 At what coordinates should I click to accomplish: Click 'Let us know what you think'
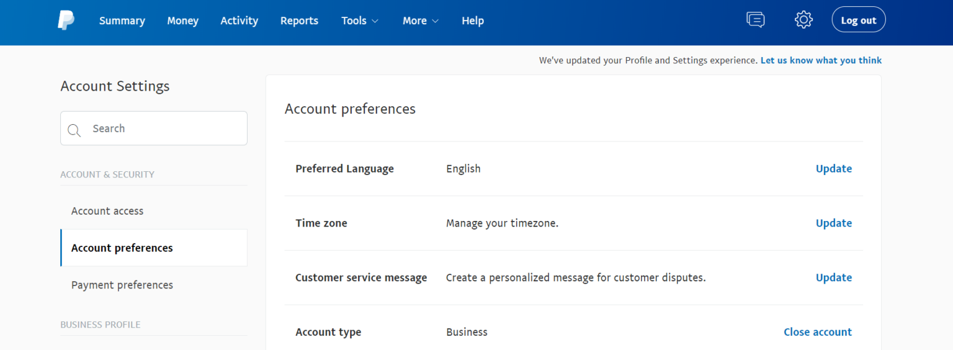(821, 60)
